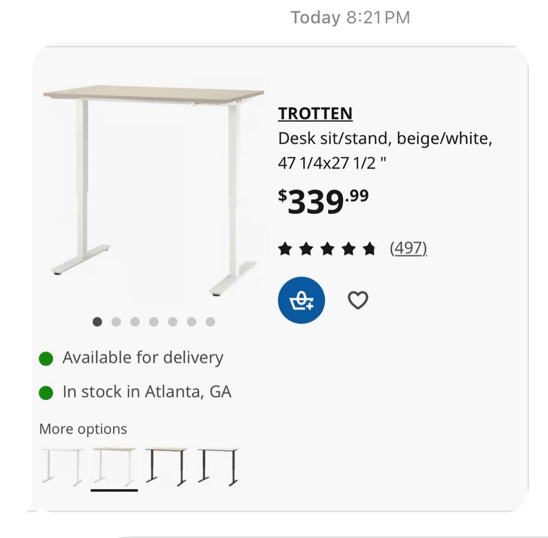548x538 pixels.
Task: Switch to the fourth carousel image dot
Action: point(154,322)
